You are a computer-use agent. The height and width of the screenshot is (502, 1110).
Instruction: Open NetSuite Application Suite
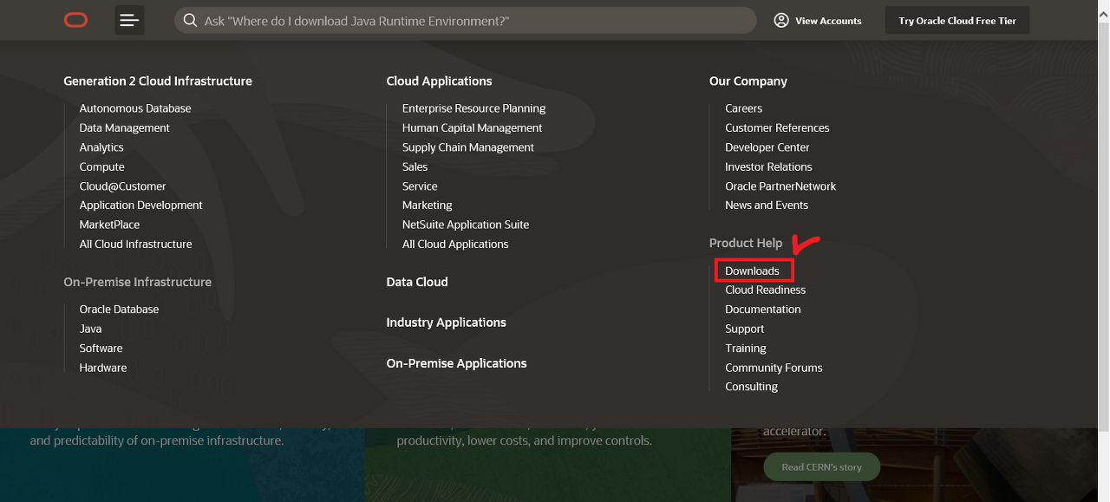coord(466,225)
